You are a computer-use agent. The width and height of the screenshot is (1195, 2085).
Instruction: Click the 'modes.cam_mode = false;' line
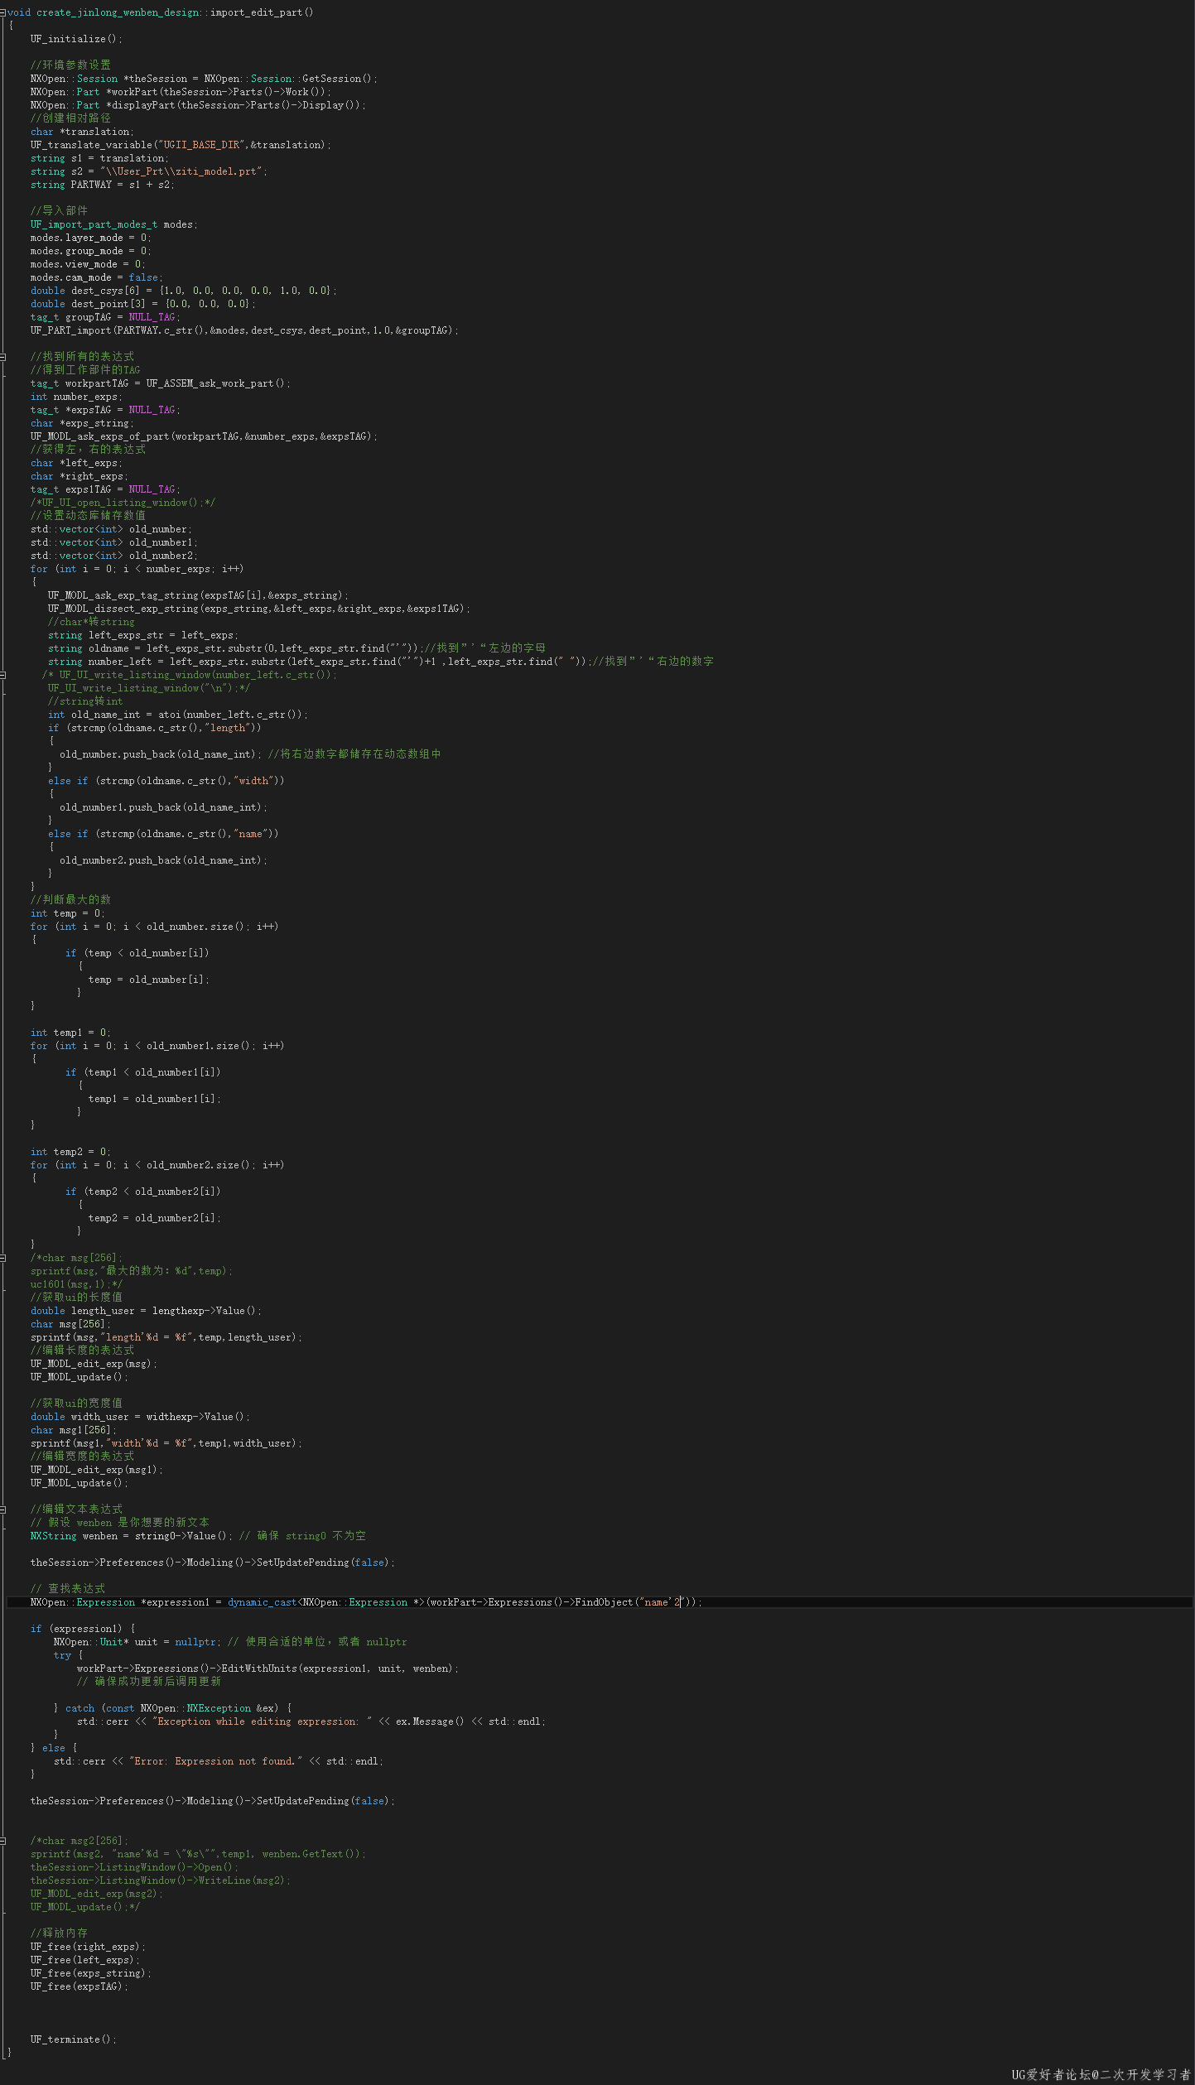97,277
